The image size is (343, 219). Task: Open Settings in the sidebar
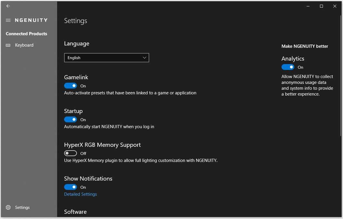tap(22, 207)
